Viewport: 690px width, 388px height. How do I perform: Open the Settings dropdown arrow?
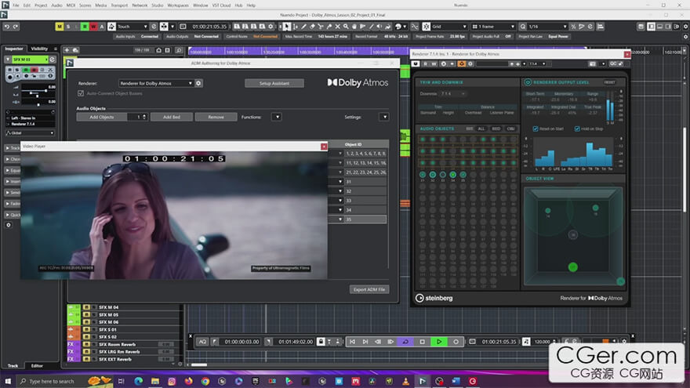pos(385,117)
